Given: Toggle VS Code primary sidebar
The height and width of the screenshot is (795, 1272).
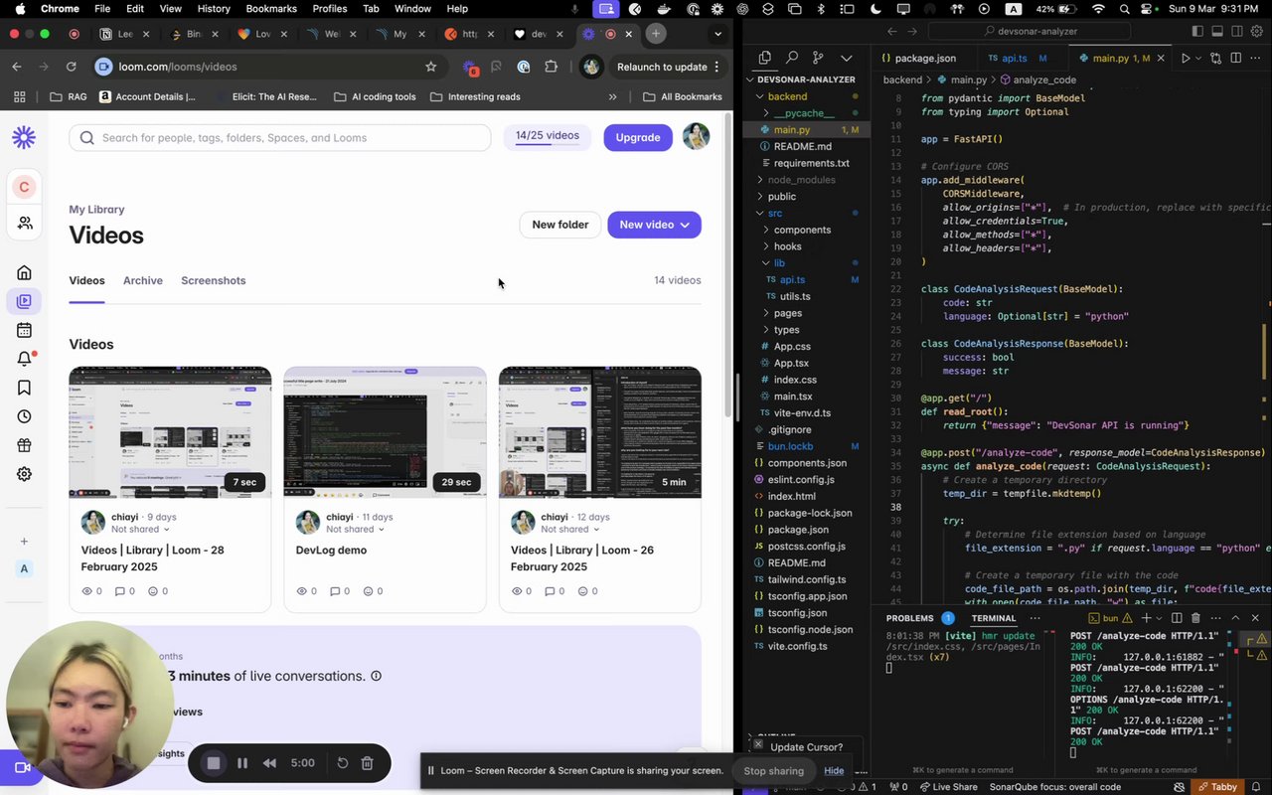Looking at the screenshot, I should (1197, 32).
